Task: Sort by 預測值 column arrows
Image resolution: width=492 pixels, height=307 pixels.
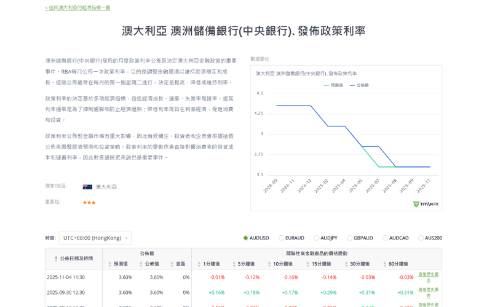Action: (x=110, y=264)
